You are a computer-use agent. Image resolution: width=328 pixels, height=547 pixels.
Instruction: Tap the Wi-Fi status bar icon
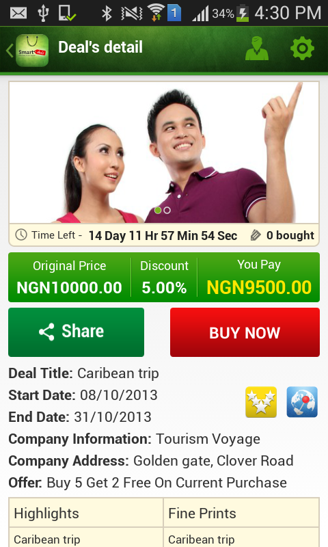point(156,13)
